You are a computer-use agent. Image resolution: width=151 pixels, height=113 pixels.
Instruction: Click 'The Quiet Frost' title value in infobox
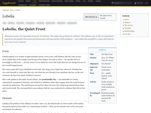(107, 54)
